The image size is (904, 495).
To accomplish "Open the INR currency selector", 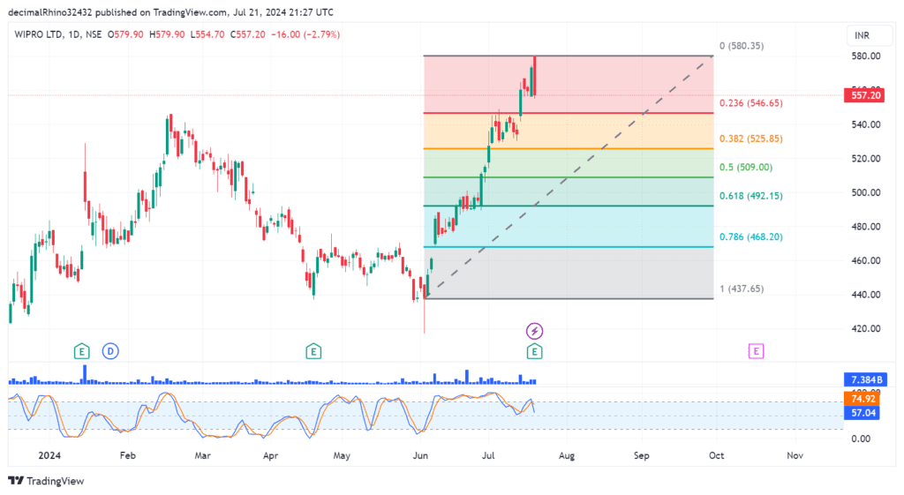I will [862, 36].
